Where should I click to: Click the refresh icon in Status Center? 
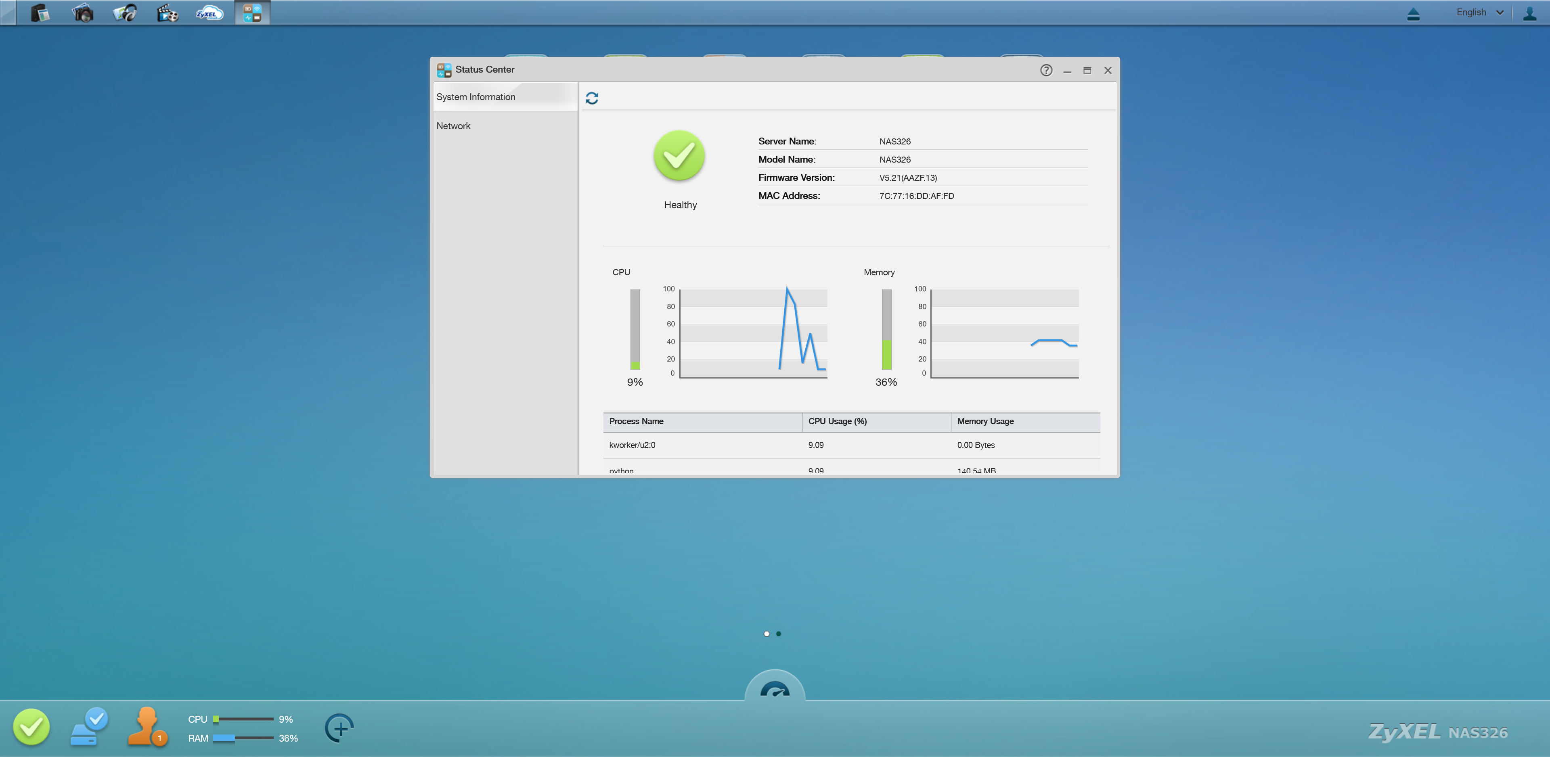[591, 98]
